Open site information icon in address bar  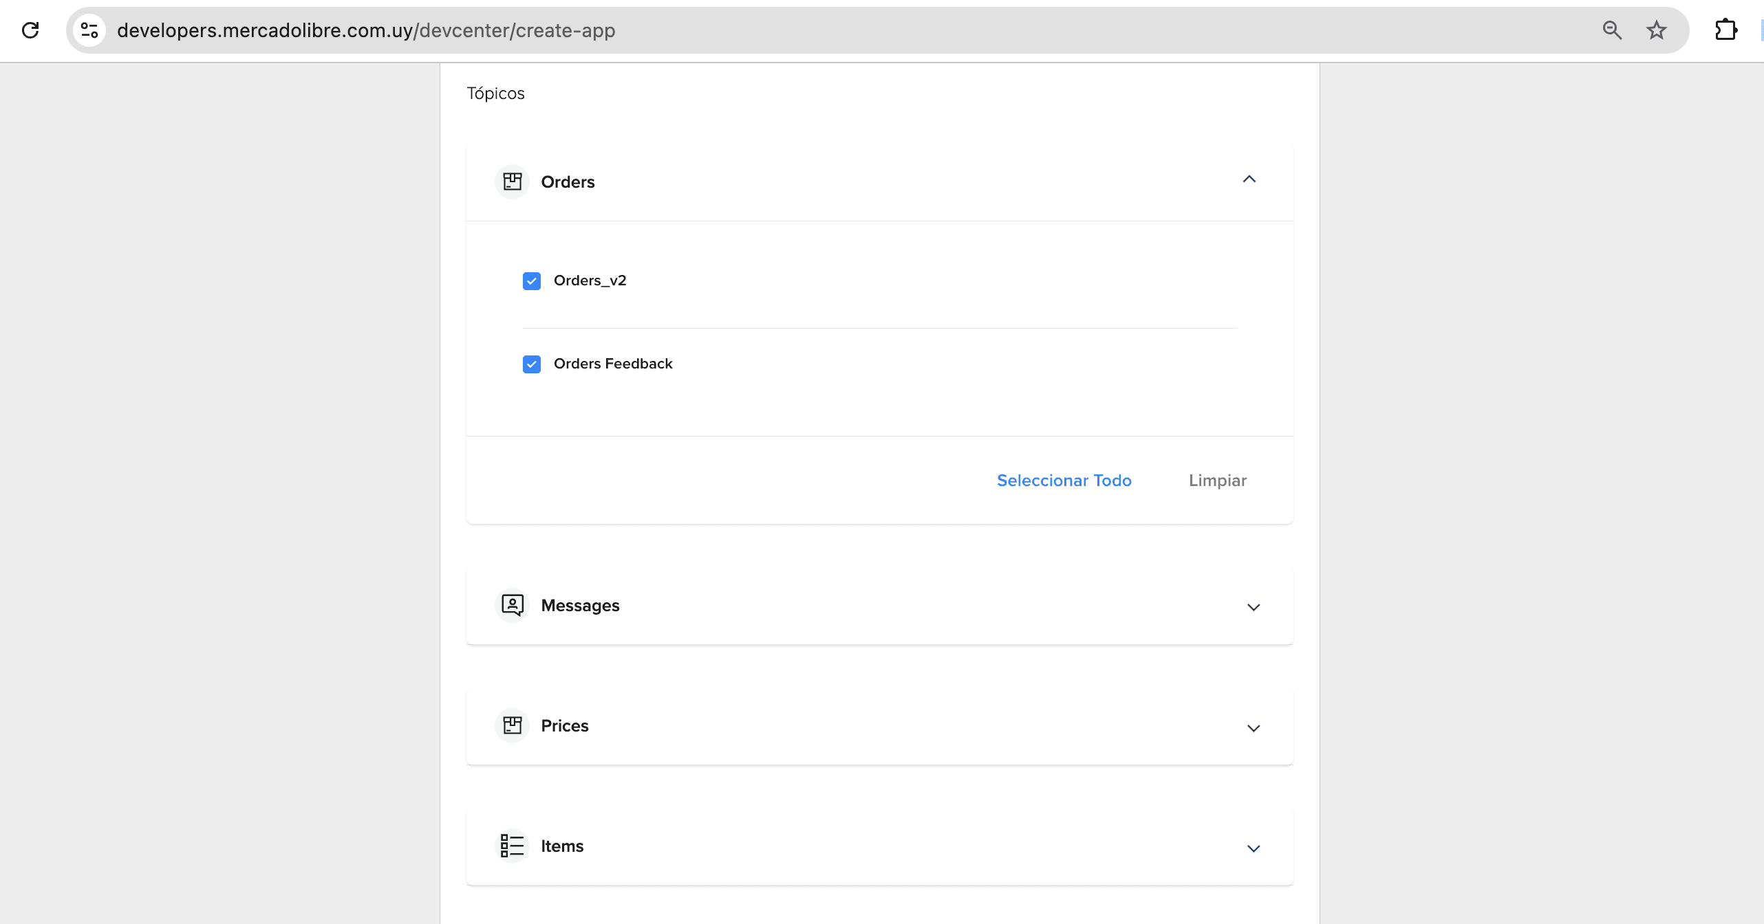tap(89, 30)
